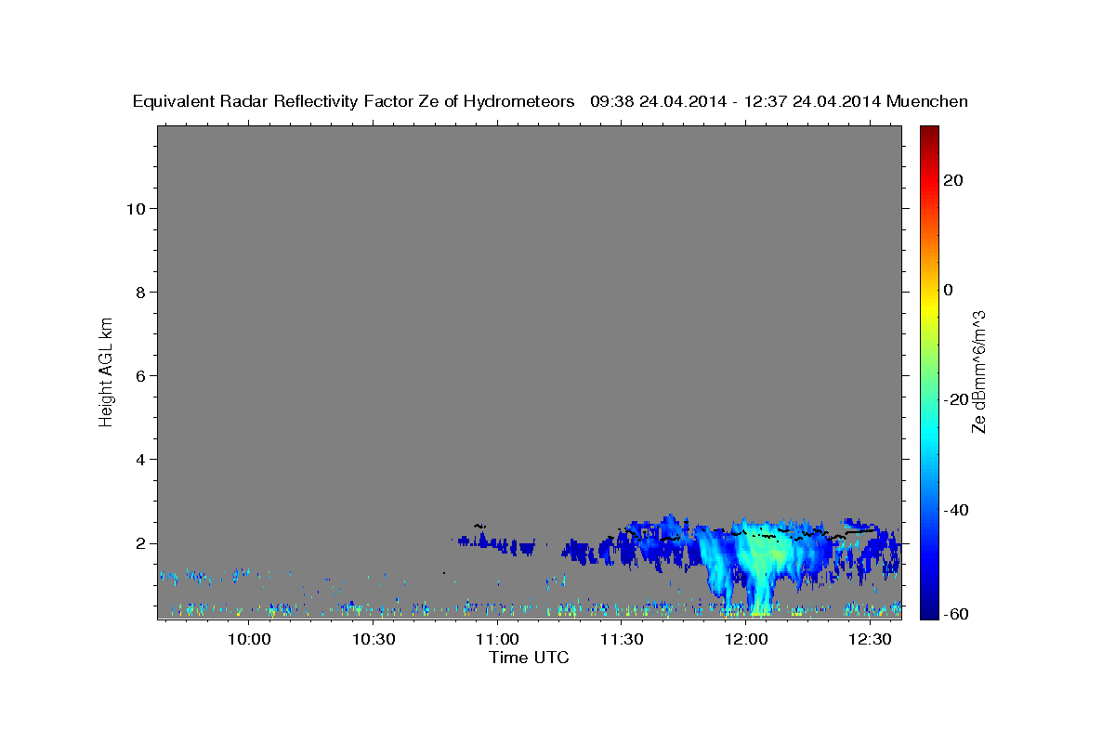Click the height tick label '4'

(141, 460)
